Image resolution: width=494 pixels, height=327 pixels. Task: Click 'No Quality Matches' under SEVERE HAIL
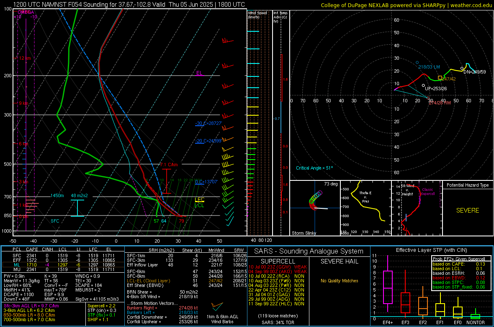339,281
